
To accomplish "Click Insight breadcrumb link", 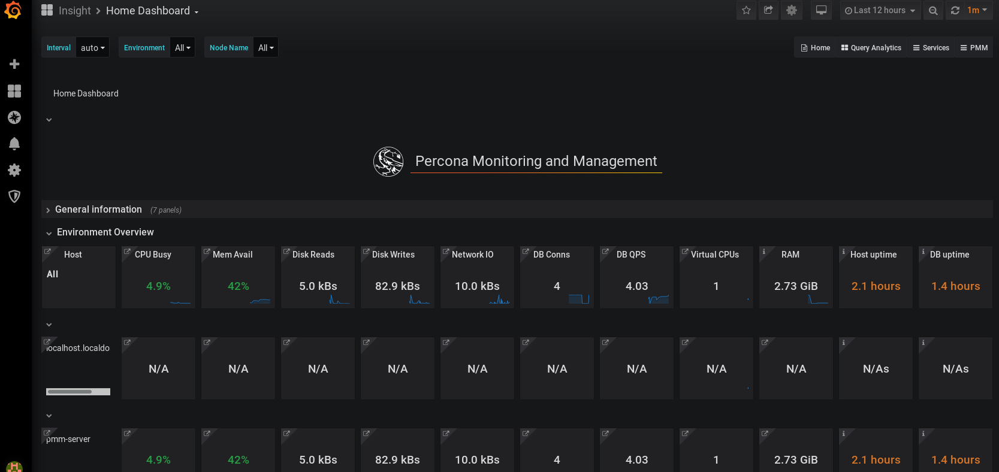I will 74,11.
